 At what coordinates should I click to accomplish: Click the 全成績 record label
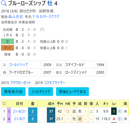(x=8, y=30)
